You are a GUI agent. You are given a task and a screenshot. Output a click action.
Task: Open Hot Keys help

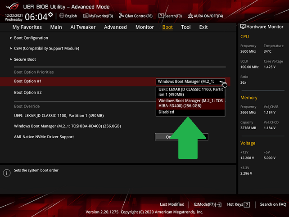[238, 204]
